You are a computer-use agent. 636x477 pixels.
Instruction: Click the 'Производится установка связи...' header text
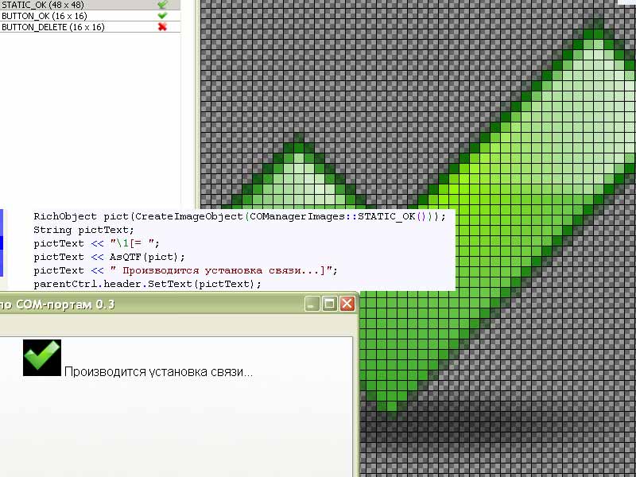click(157, 372)
